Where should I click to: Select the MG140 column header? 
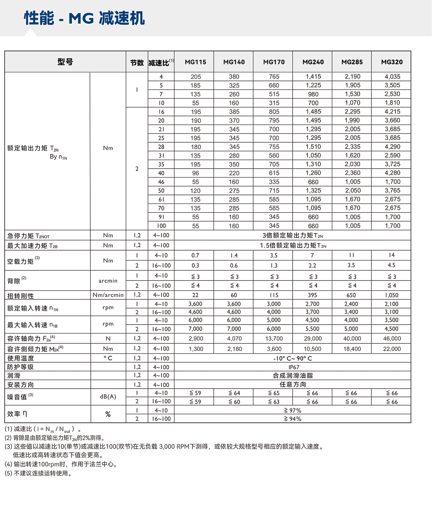click(x=234, y=62)
